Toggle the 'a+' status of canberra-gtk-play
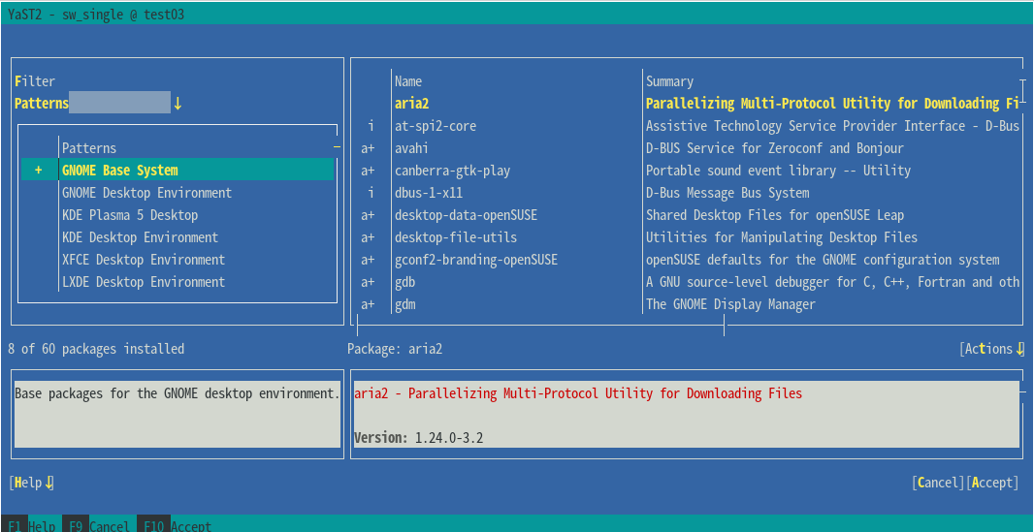Viewport: 1034px width, 532px height. 368,171
